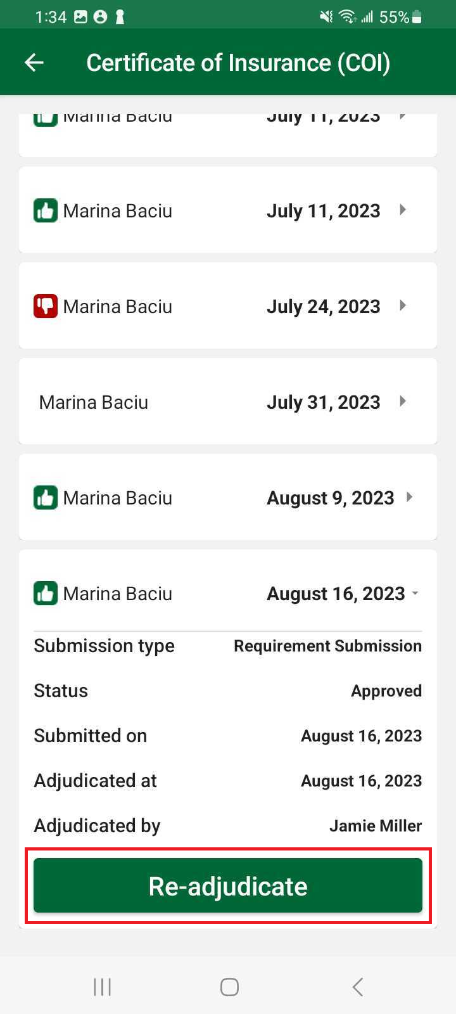456x1014 pixels.
Task: Tap thumbs-up icon on fully visible July 11 entry
Action: coord(46,210)
